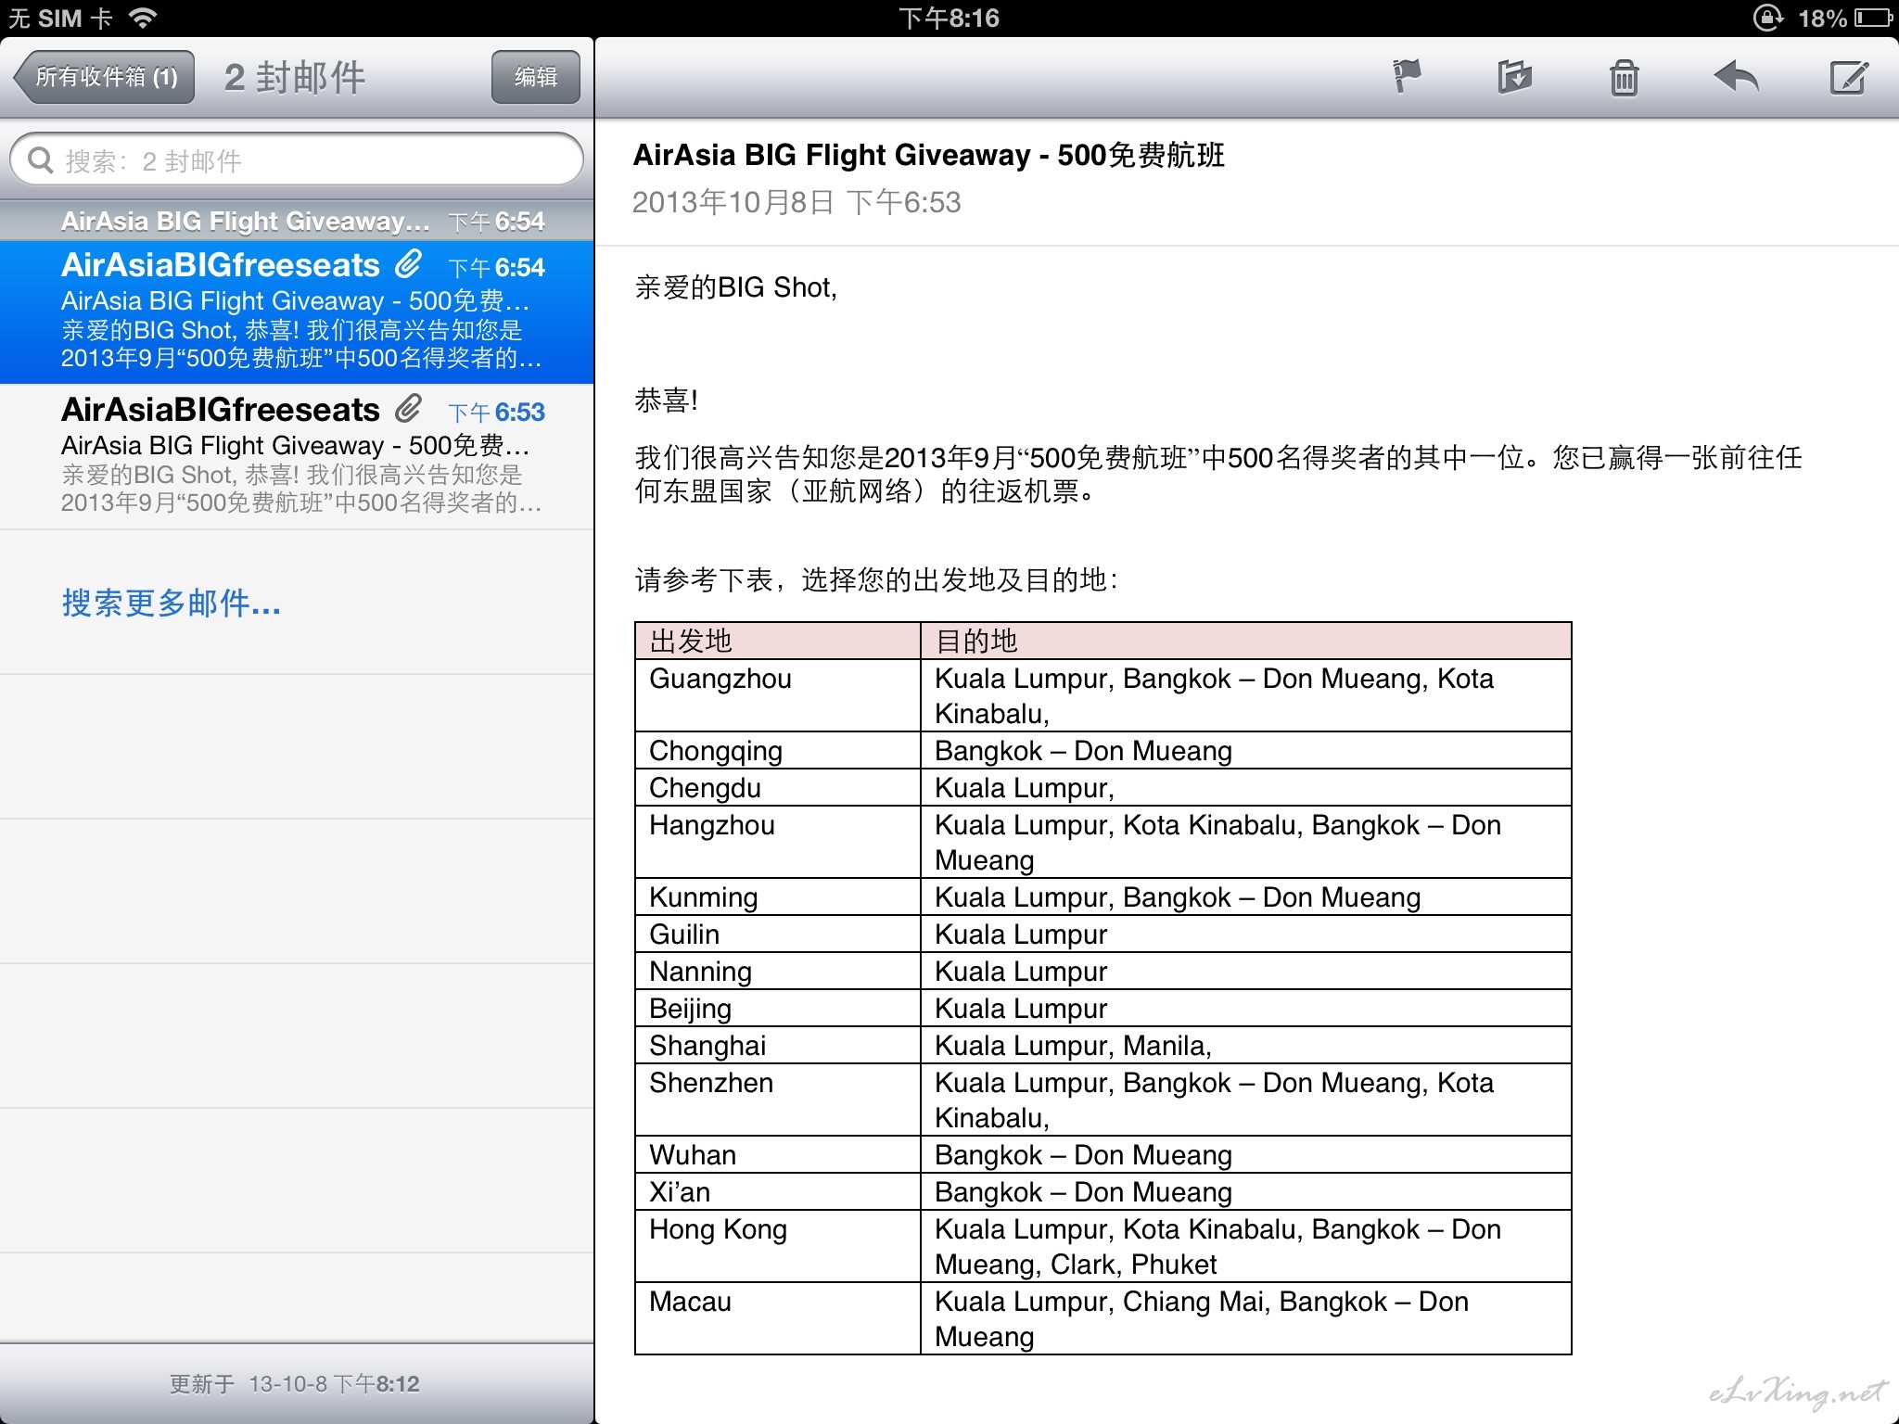Tap the rotation lock icon
The image size is (1899, 1424).
pos(1767,18)
